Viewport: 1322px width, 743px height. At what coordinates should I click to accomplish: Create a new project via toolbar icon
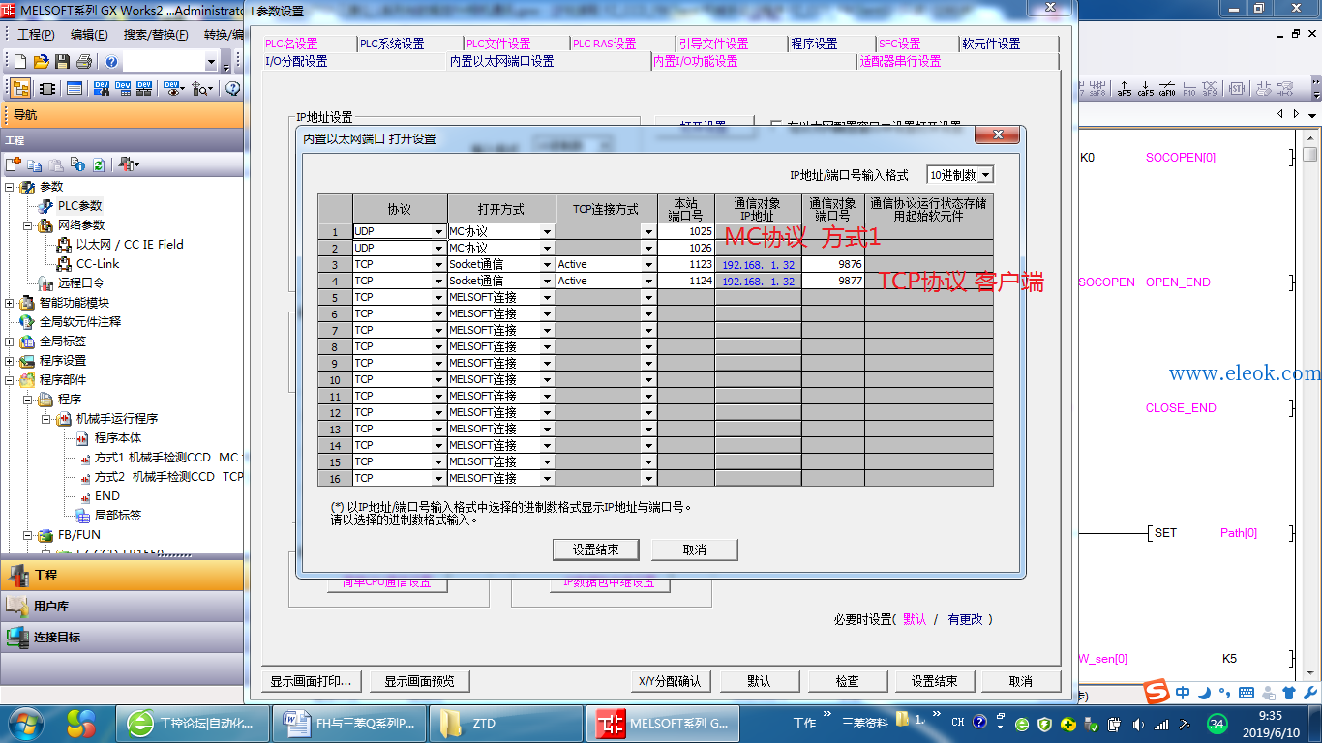[20, 62]
